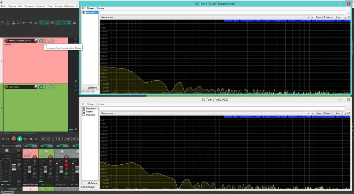
Task: Open trim envelope button on AKG P220 track
Action: [x=51, y=87]
